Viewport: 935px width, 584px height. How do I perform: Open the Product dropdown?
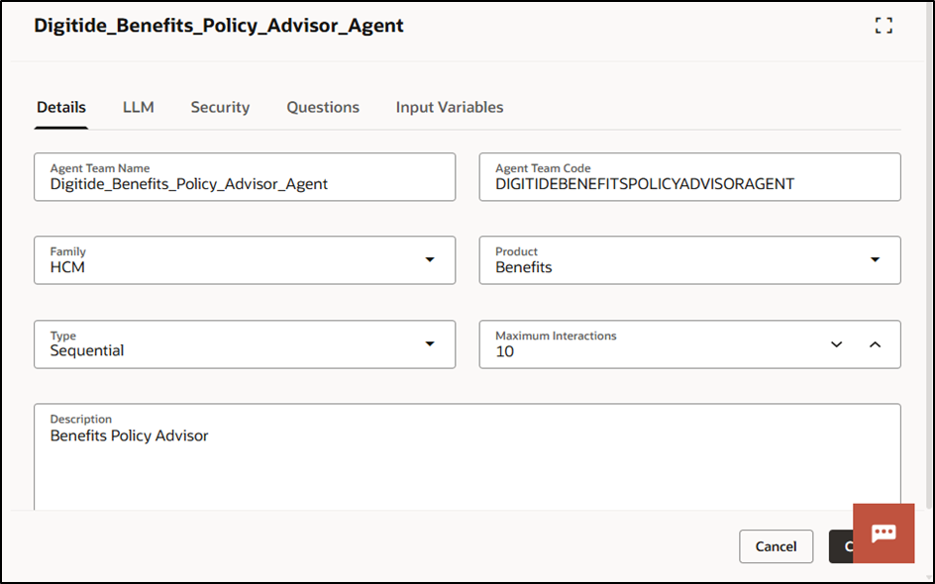[690, 260]
